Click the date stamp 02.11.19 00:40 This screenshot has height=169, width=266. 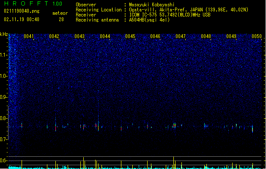22,19
